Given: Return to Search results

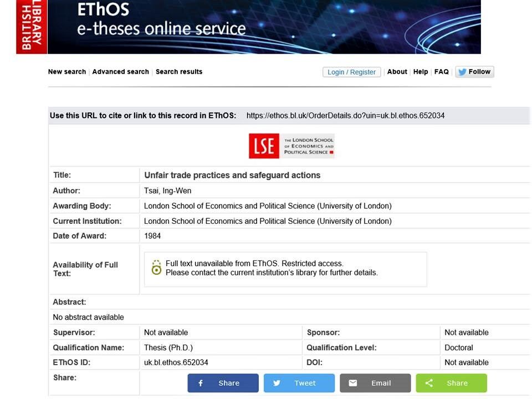Looking at the screenshot, I should 179,71.
